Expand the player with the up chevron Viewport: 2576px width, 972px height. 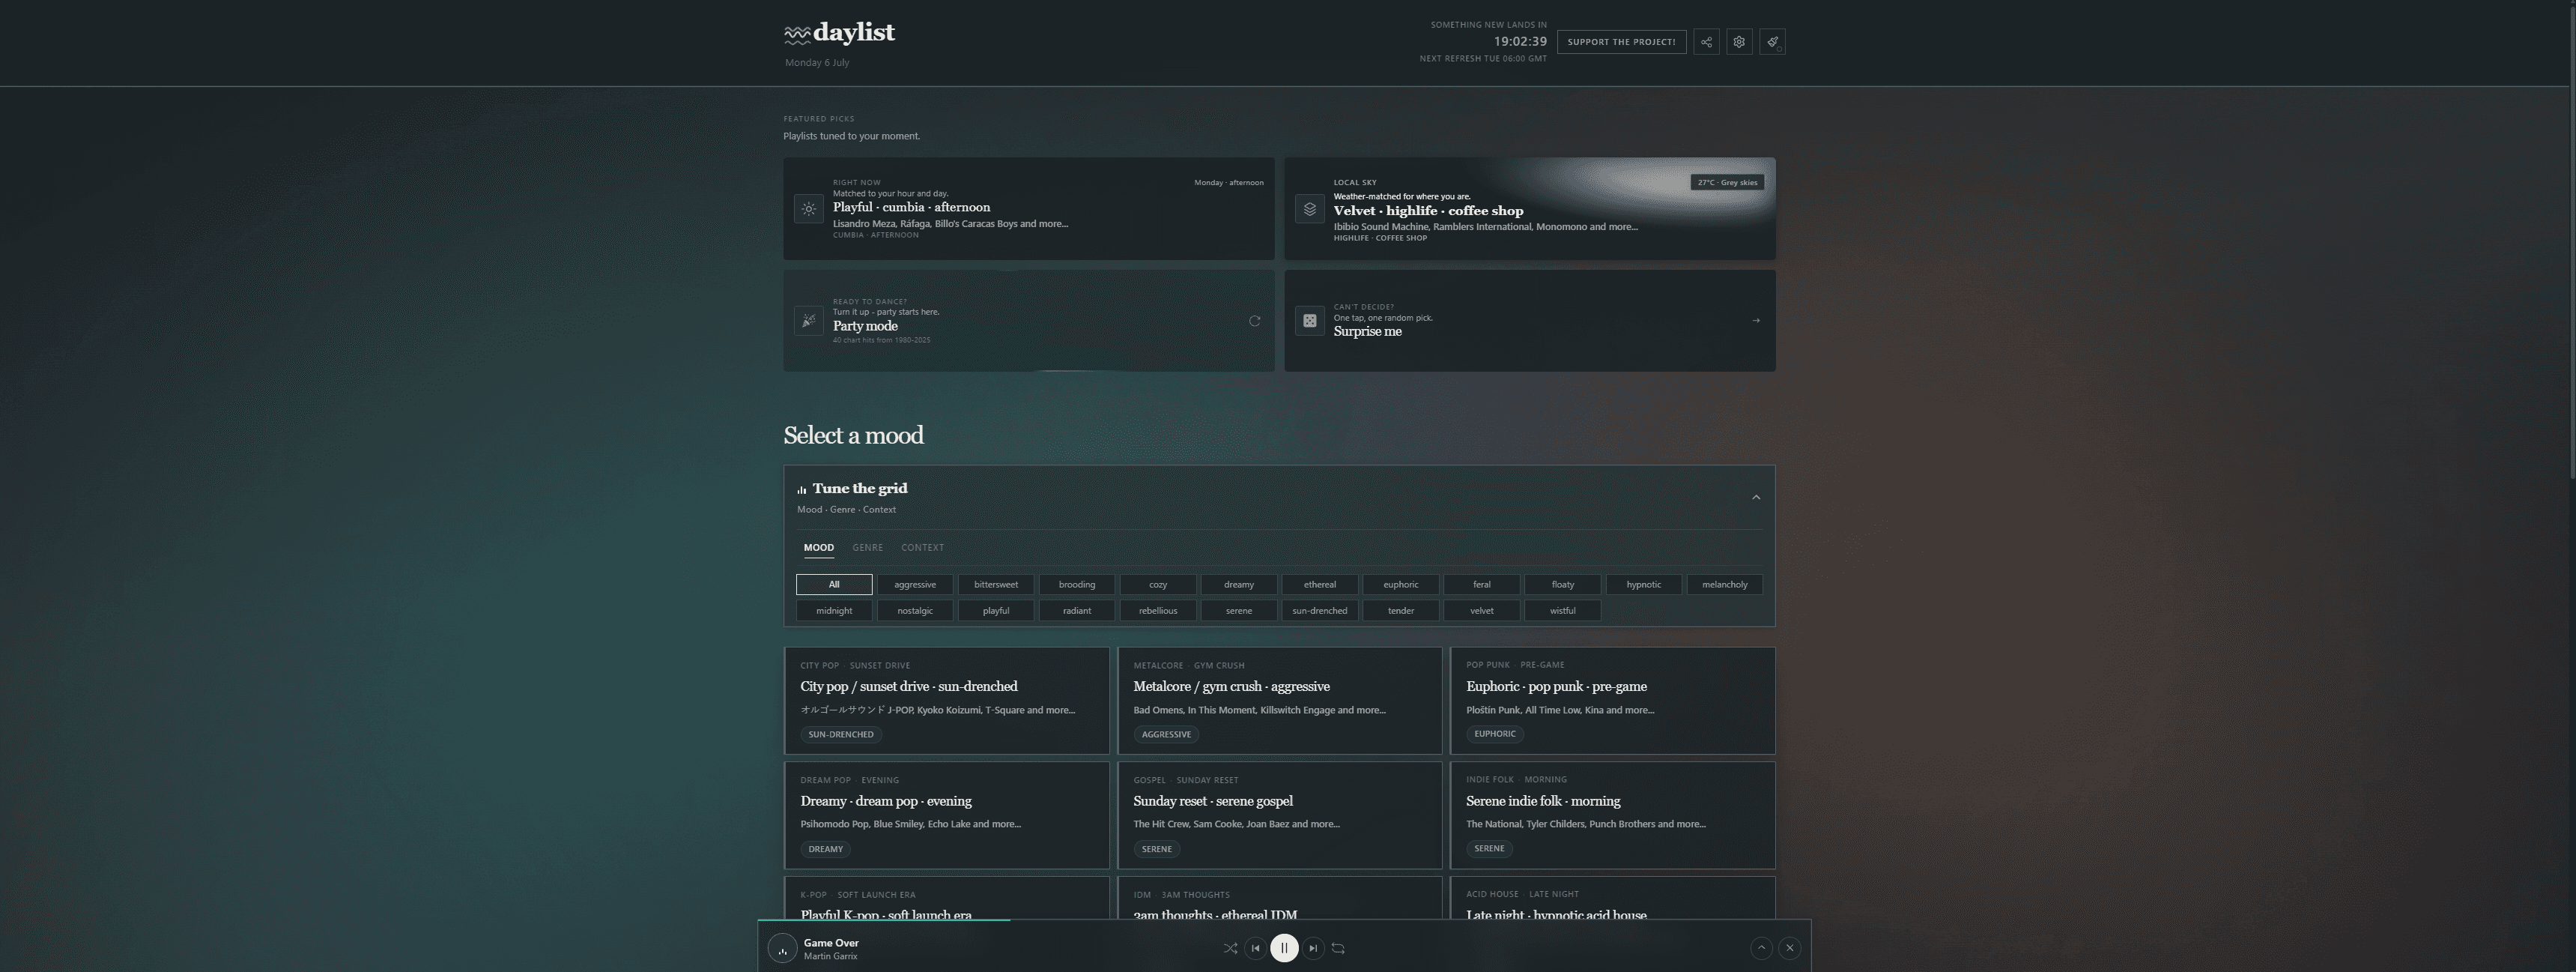click(1762, 948)
